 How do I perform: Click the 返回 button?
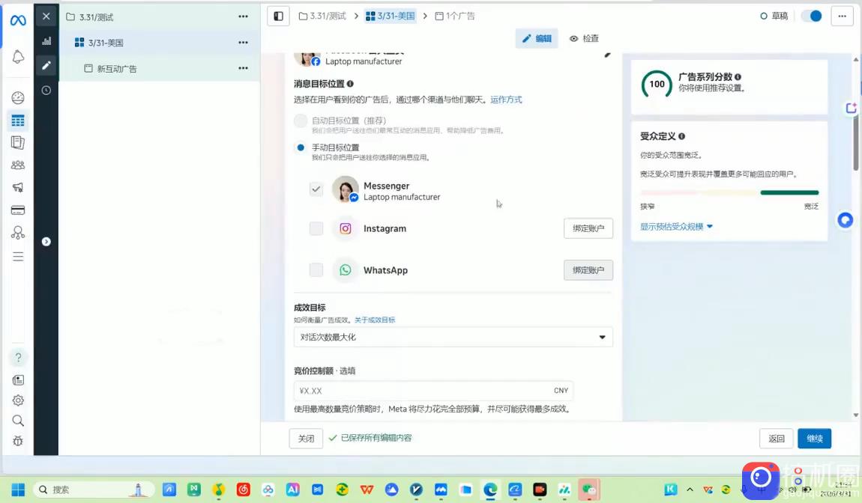(x=777, y=438)
